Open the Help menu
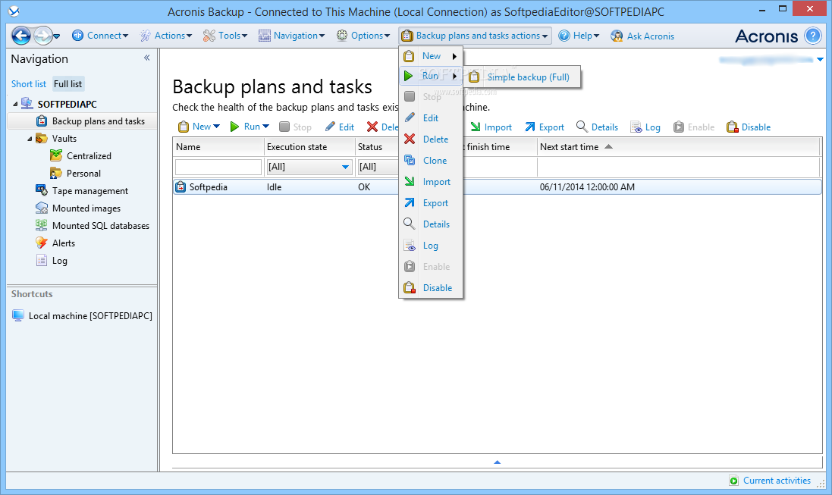 pos(579,36)
